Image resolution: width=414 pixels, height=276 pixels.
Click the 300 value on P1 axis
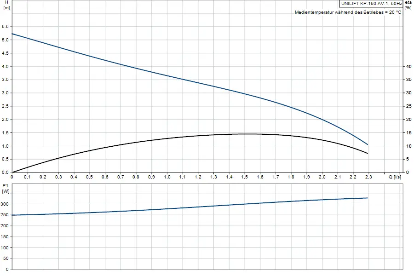[5, 204]
